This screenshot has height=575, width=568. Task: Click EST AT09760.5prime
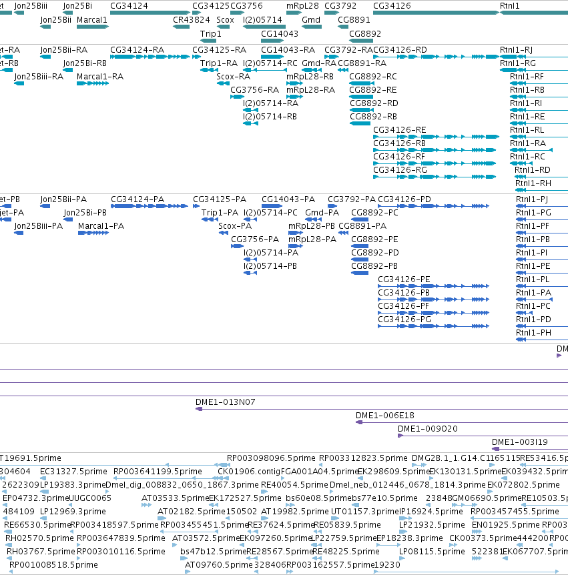click(218, 565)
